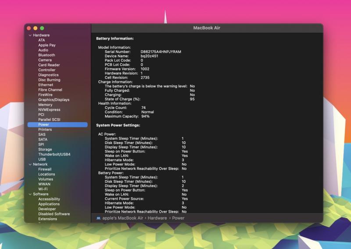Click serial number D862175A4HNPJYRAM
Screen dimensions: 351x249
click(161, 52)
